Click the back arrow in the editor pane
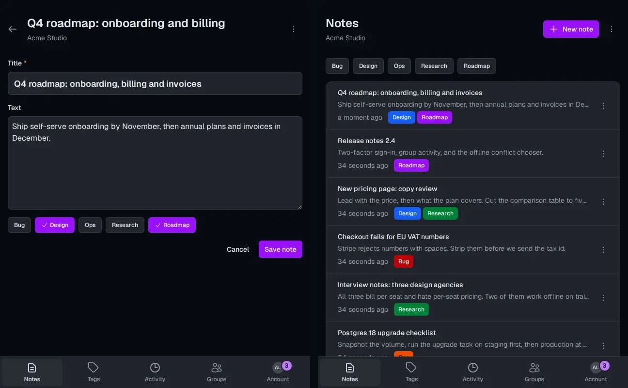Viewport: 628px width, 388px height. [x=13, y=29]
